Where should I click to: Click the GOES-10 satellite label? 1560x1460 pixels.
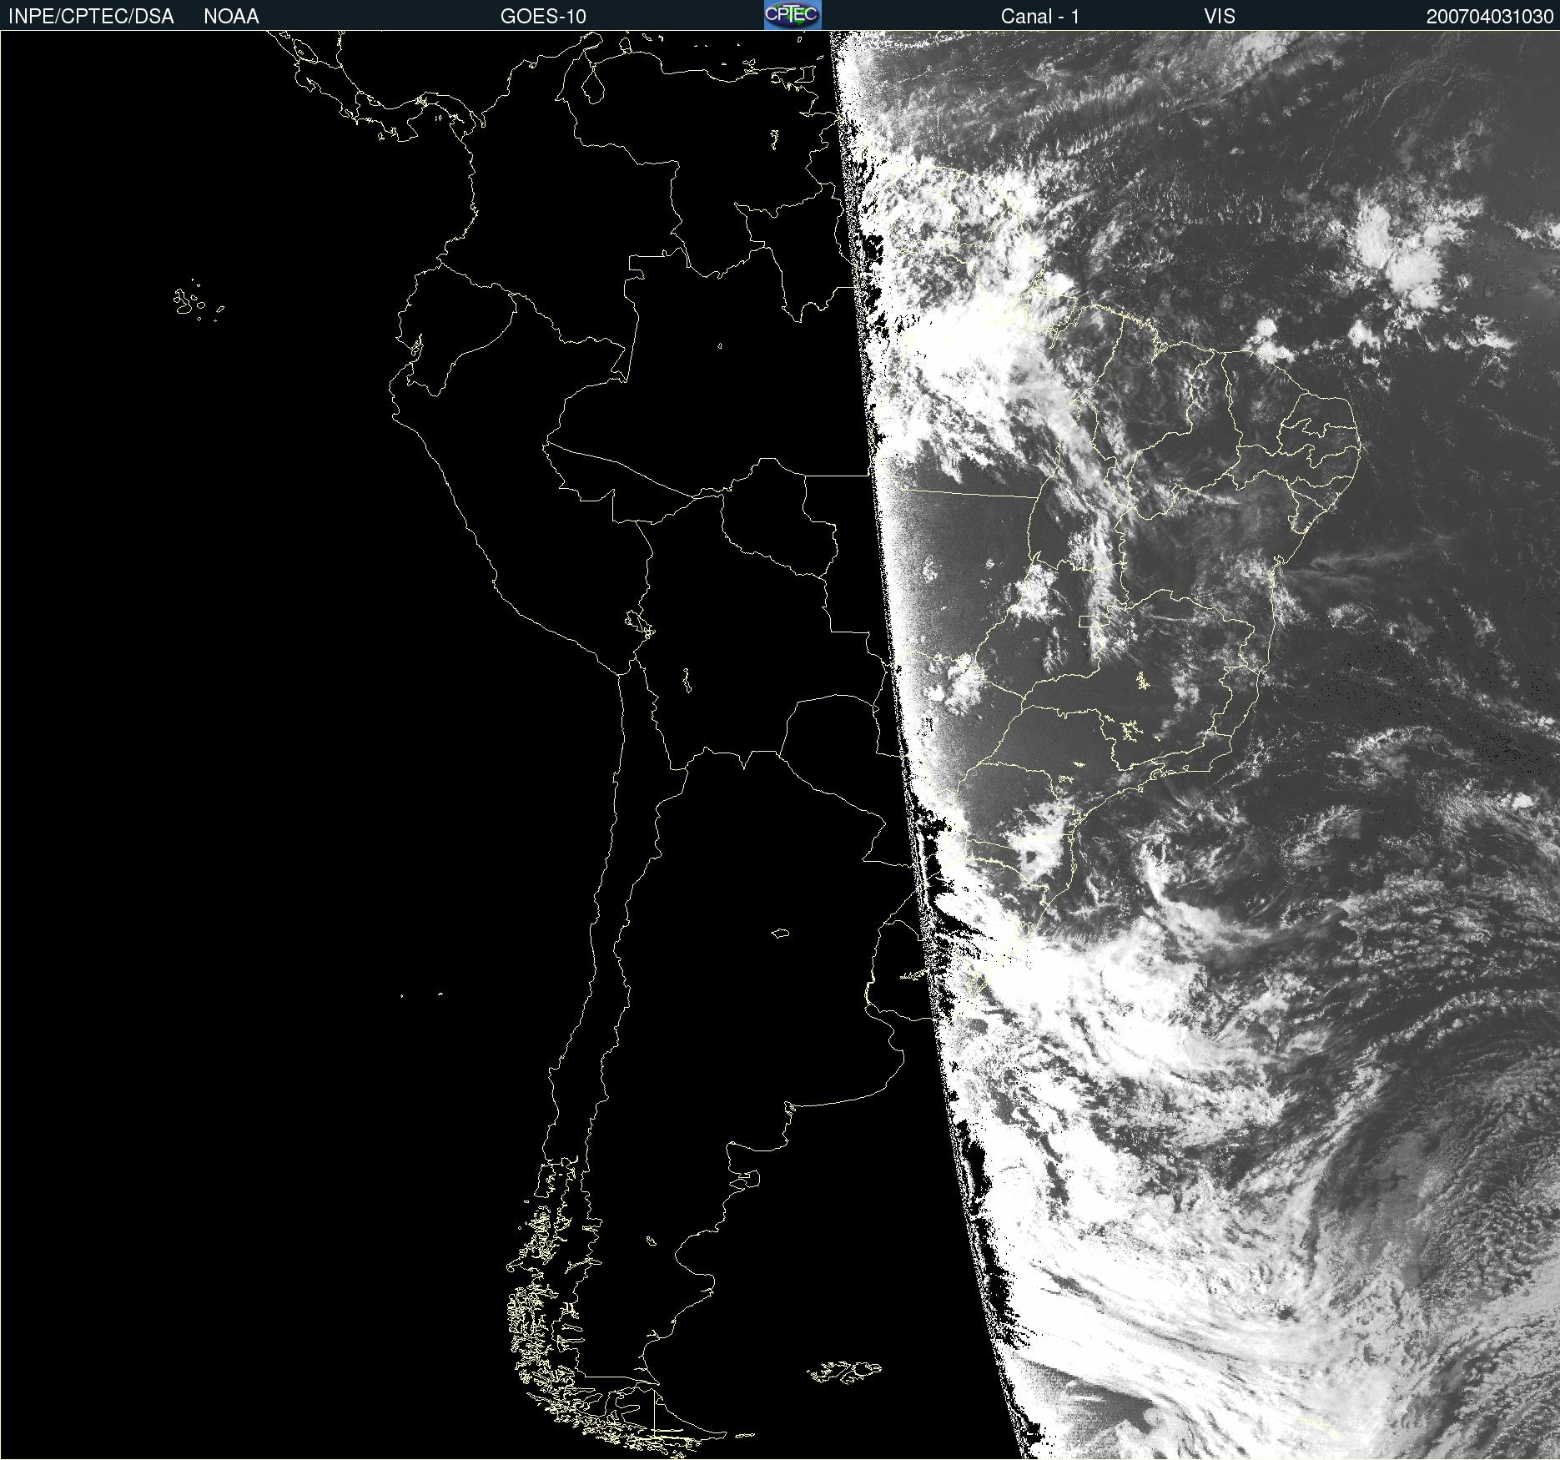pos(543,17)
